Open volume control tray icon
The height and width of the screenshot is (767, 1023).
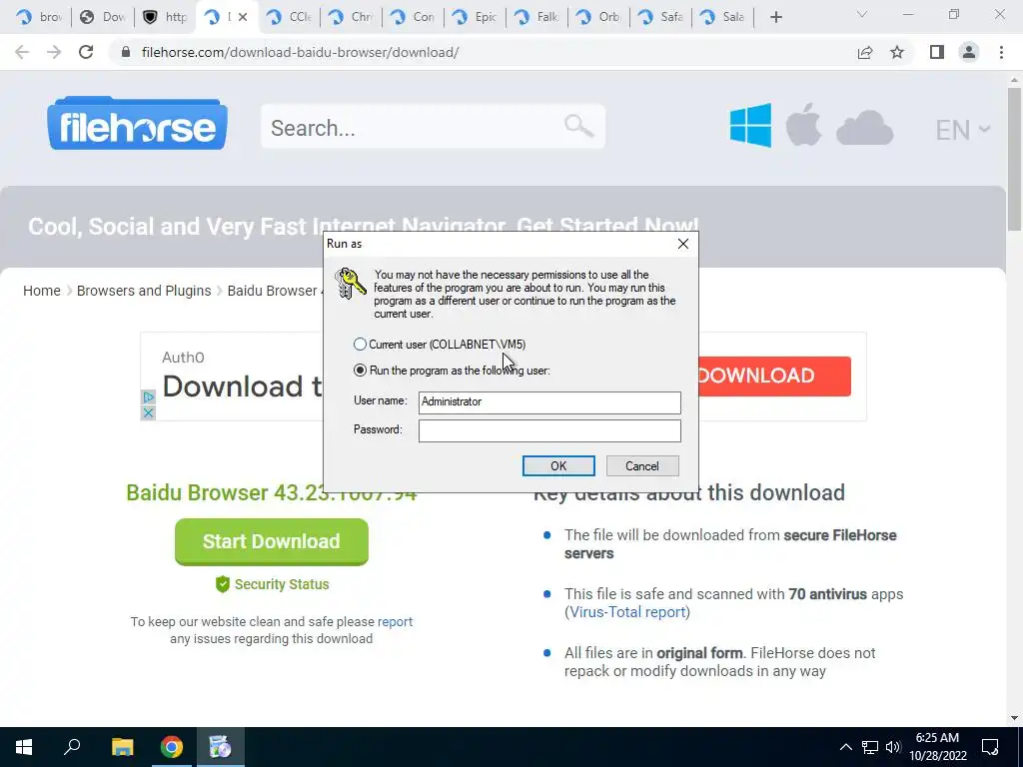[893, 747]
